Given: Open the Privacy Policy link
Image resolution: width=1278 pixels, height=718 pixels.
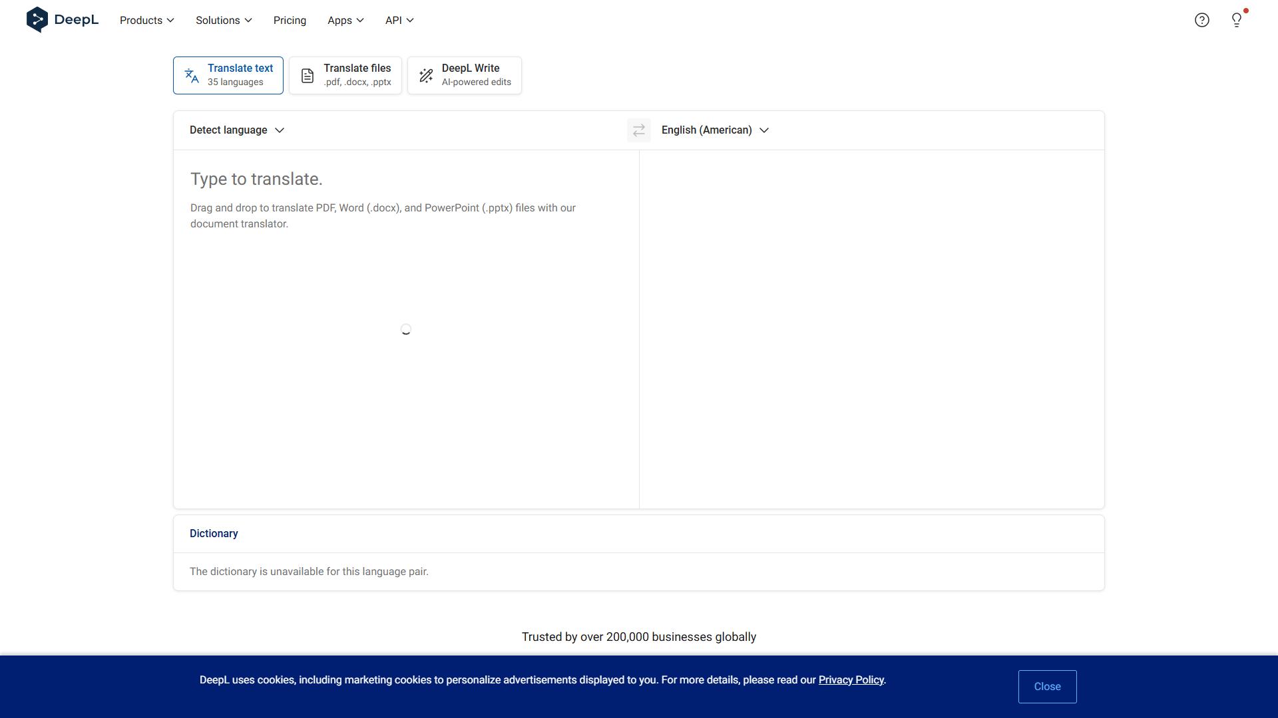Looking at the screenshot, I should 851,680.
